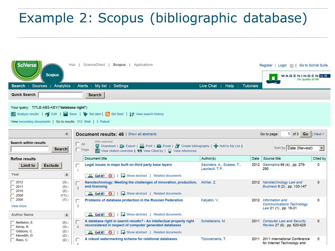The width and height of the screenshot is (335, 251).
Task: Select the Kemp, R. author checkbox
Action: click(13, 227)
